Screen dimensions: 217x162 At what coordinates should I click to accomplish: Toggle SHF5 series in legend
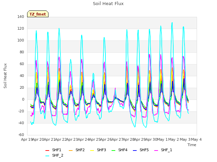pyautogui.click(x=141, y=150)
